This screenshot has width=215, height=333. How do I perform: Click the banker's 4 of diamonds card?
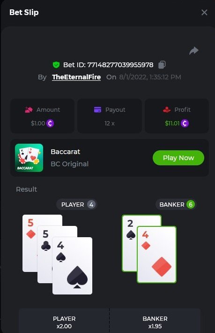[x=157, y=255]
